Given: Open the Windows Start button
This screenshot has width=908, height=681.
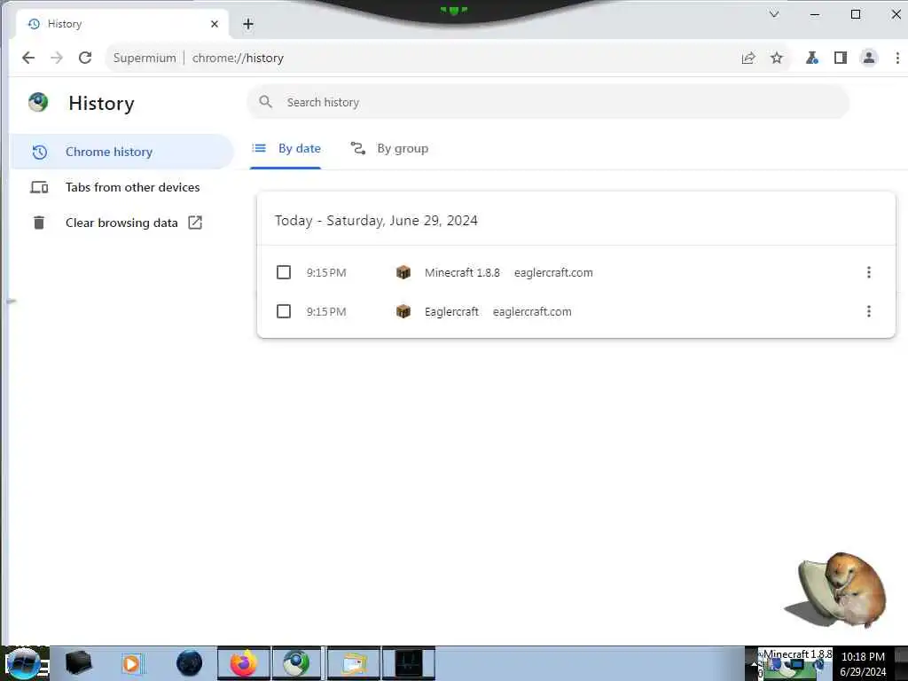Looking at the screenshot, I should point(23,663).
